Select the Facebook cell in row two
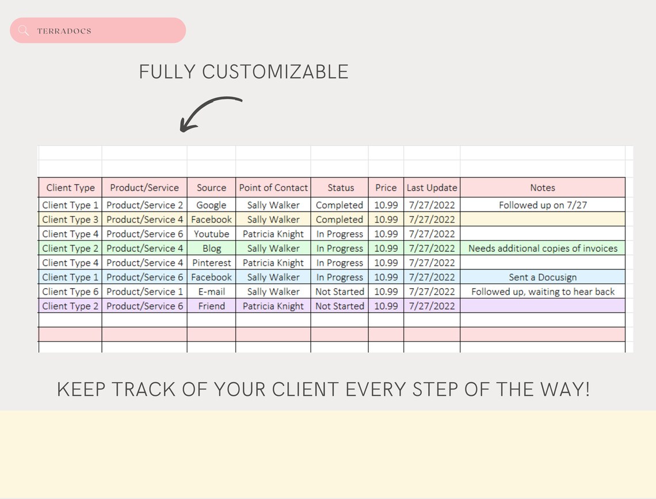This screenshot has height=499, width=656. (211, 219)
